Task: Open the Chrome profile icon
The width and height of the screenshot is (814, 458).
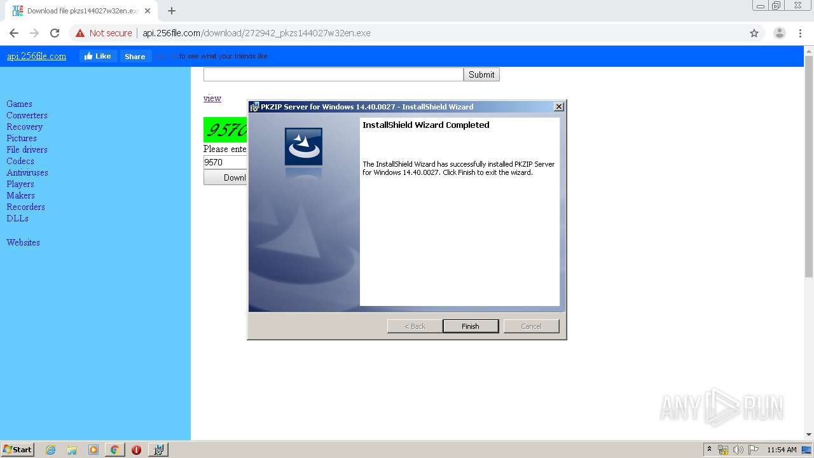Action: tap(779, 33)
